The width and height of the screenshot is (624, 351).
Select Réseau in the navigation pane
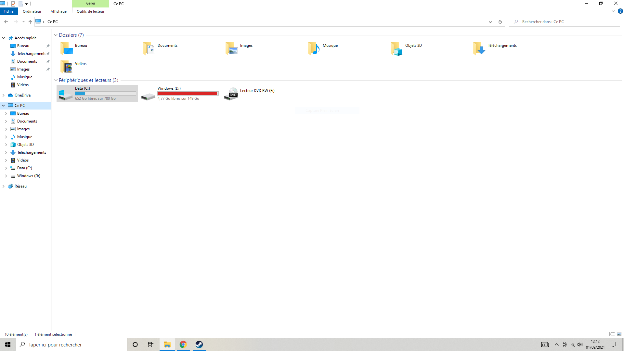(20, 186)
